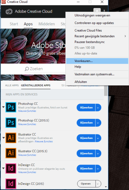Open dropdown arrow beside Photoshop CC (2015.5) Bijwerken
The image size is (129, 190).
(x=98, y=123)
